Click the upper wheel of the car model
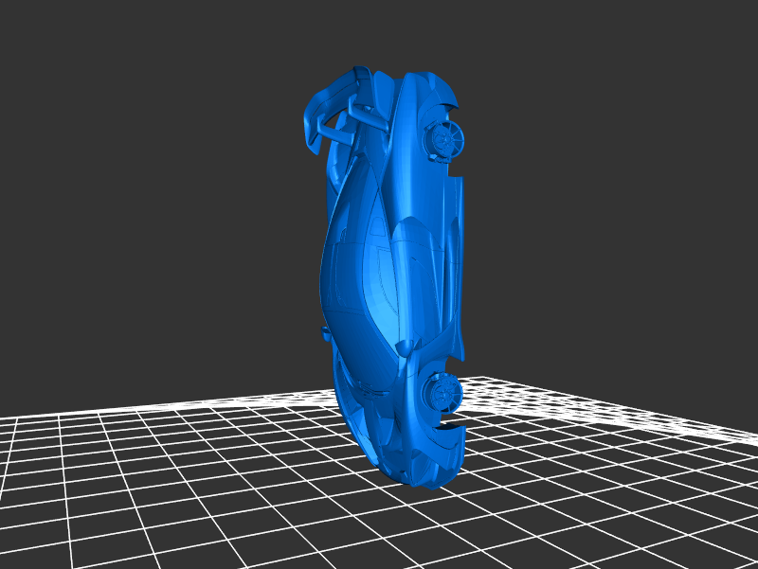 pos(443,141)
